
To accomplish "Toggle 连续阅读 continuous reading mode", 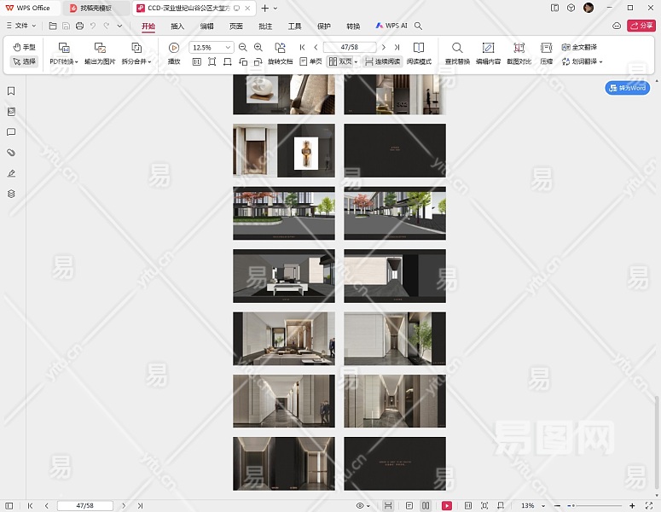I will pyautogui.click(x=381, y=61).
